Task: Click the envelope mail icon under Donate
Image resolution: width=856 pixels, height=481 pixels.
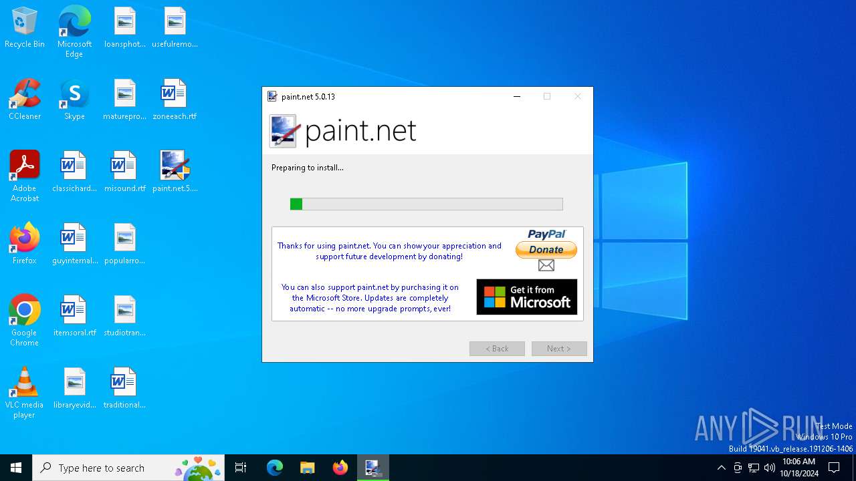Action: click(546, 265)
